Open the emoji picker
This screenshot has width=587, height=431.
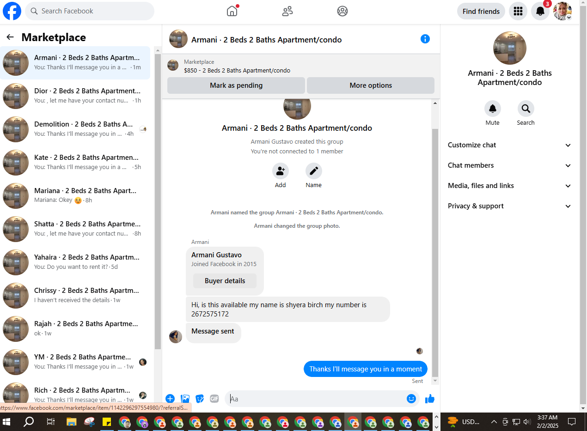point(411,399)
